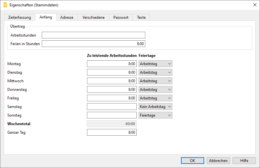Click the Arbeitsstunden carry-over input field
This screenshot has width=260, height=168.
point(93,35)
